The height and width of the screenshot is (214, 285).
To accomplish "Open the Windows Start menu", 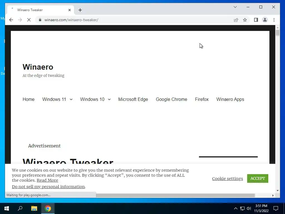I will [x=7, y=208].
